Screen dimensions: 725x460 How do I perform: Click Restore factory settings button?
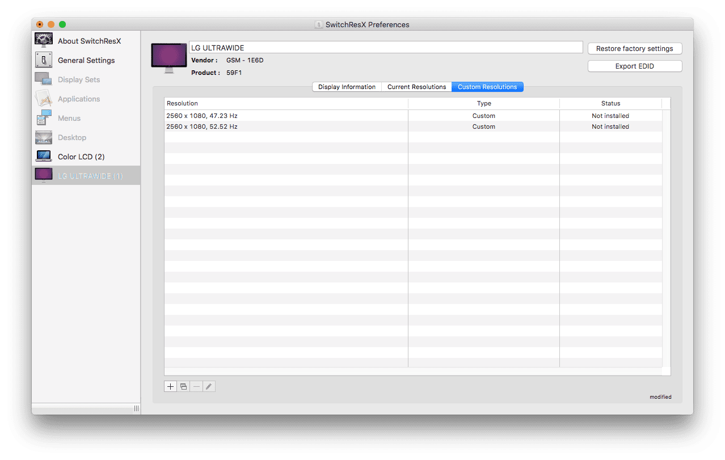[x=635, y=49]
